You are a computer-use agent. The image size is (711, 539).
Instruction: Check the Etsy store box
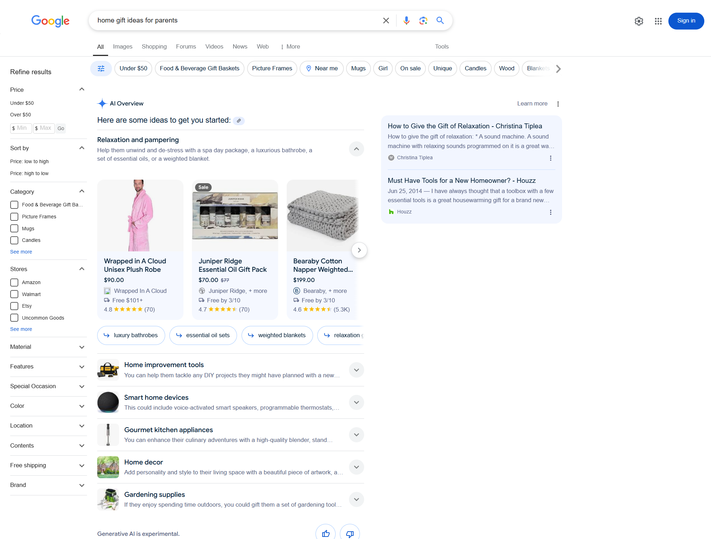click(14, 306)
